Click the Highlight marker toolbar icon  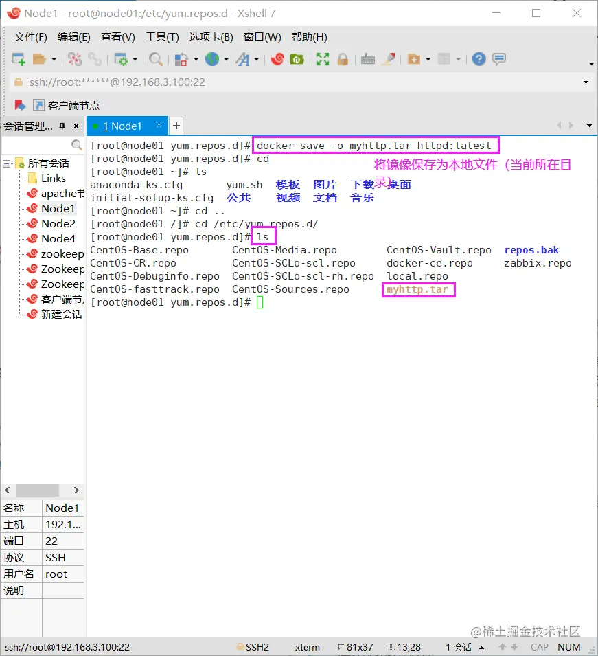point(389,59)
